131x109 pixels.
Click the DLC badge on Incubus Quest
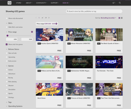39,43
